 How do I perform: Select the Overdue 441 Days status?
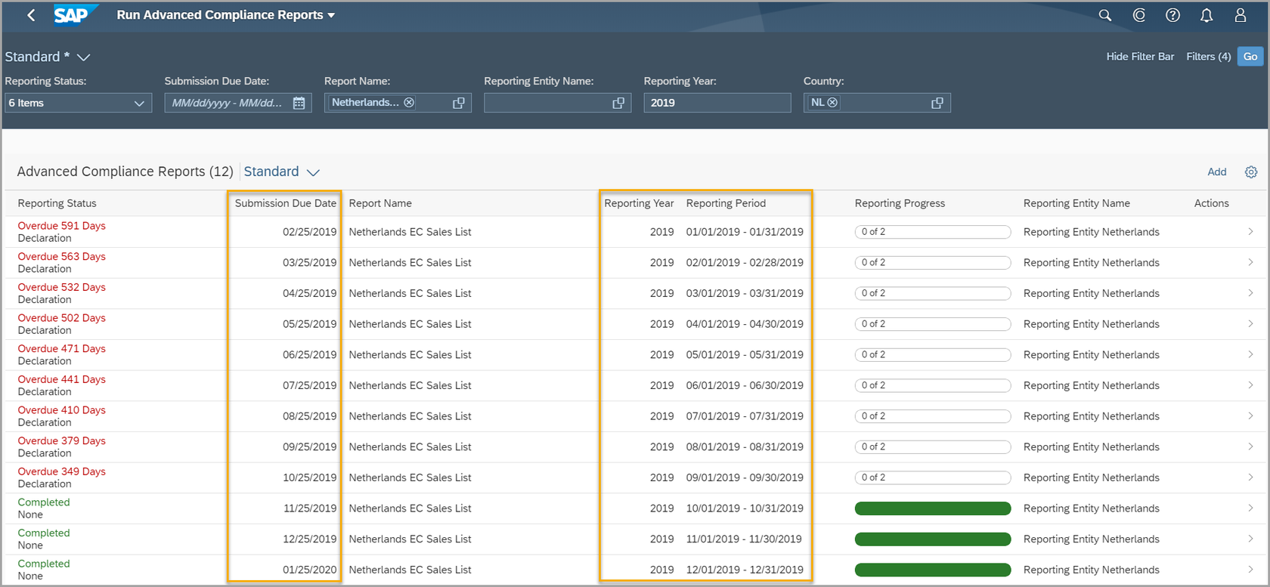tap(61, 379)
